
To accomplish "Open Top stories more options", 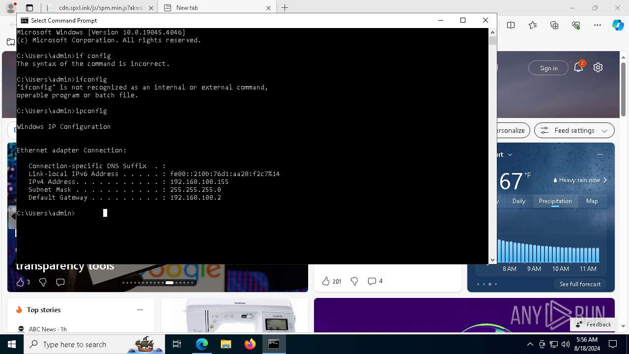I will [140, 310].
